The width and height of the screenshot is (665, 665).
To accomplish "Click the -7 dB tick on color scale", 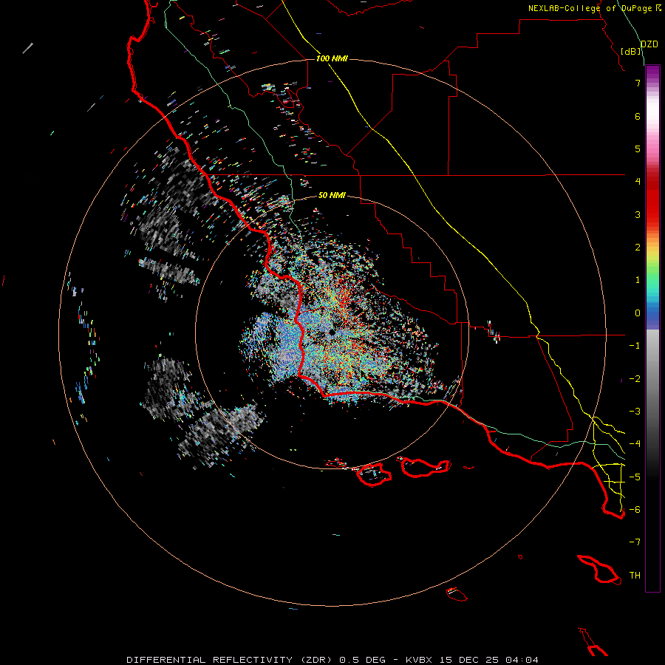I will pyautogui.click(x=635, y=542).
